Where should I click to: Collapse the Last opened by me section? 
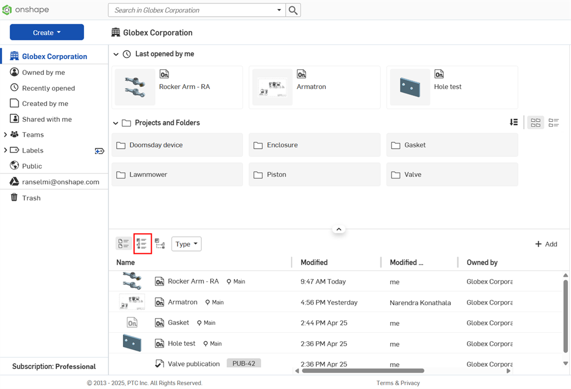[116, 54]
